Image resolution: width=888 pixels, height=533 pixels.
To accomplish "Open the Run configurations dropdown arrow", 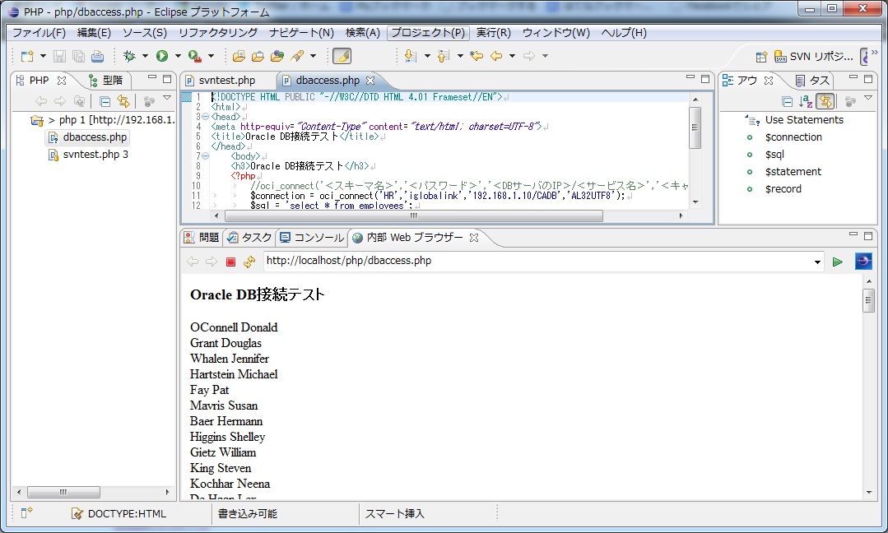I will pyautogui.click(x=178, y=56).
